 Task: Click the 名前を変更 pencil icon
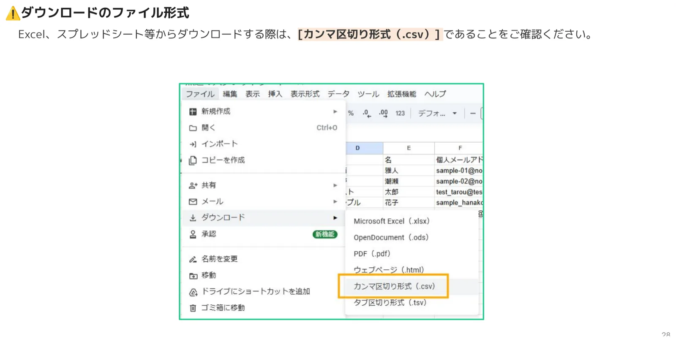pyautogui.click(x=193, y=259)
